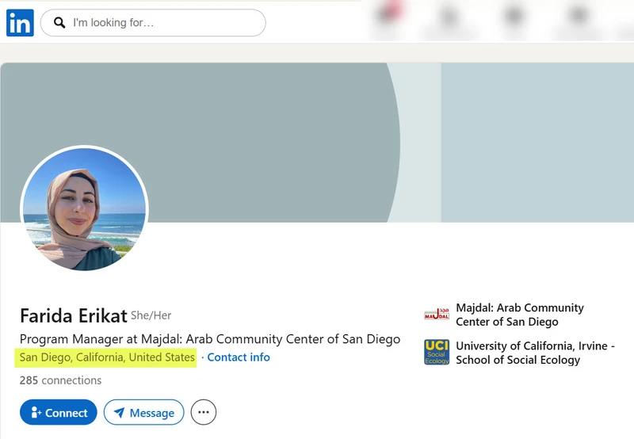Click the paper plane icon in Message
Image resolution: width=634 pixels, height=439 pixels.
(120, 412)
